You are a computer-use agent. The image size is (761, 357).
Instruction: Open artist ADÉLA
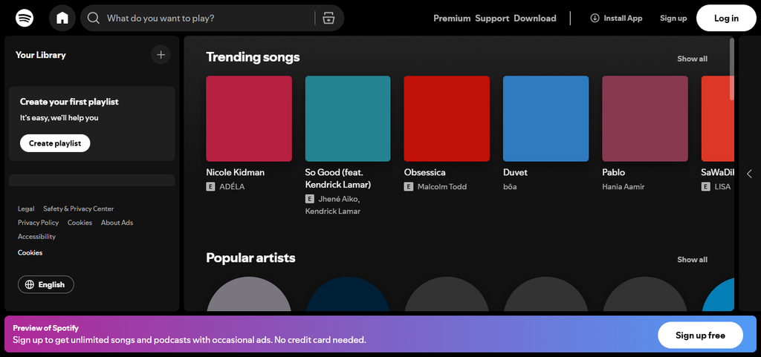232,186
